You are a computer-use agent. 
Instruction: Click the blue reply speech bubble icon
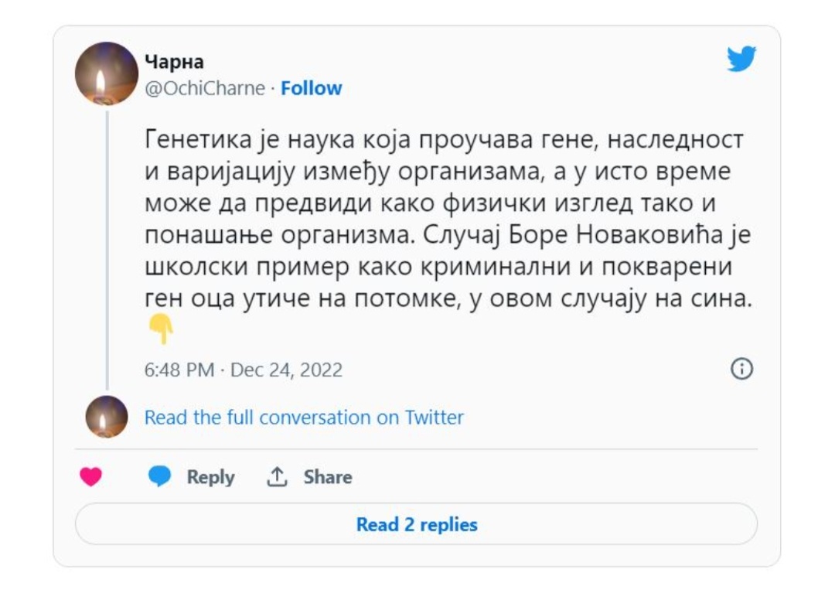click(159, 477)
